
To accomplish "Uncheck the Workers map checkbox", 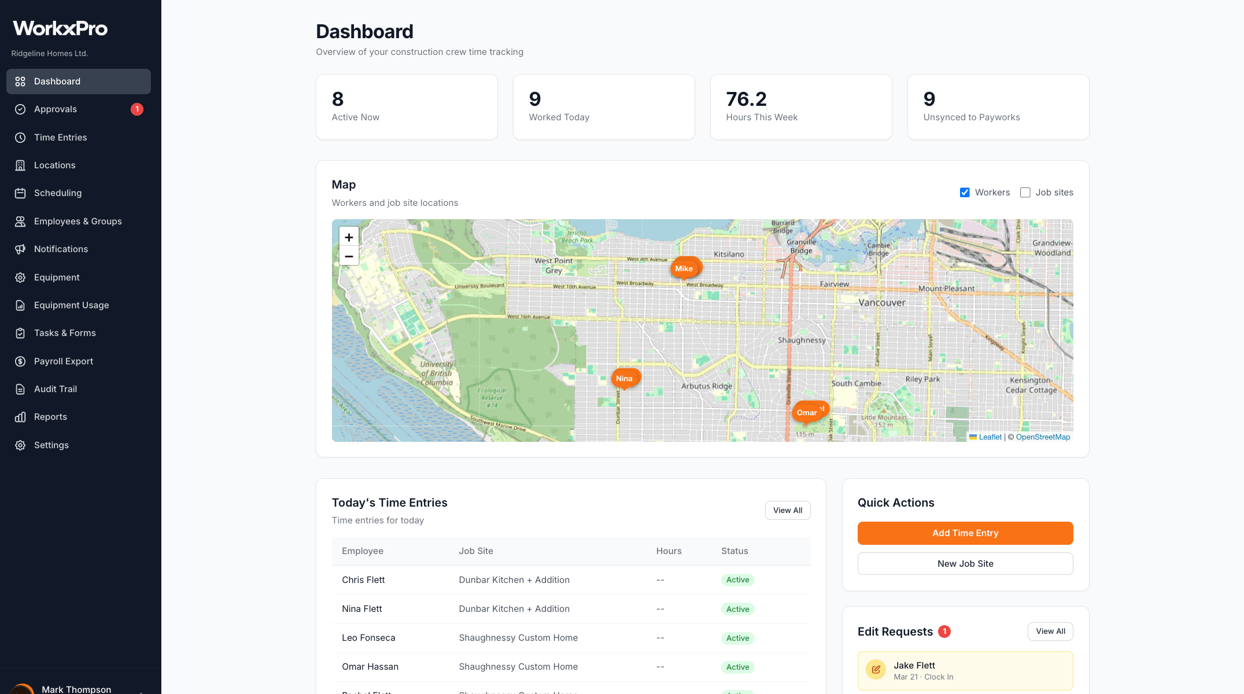I will [x=965, y=192].
